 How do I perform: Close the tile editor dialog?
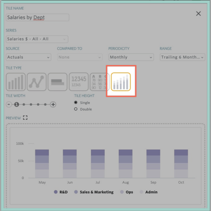click(198, 13)
